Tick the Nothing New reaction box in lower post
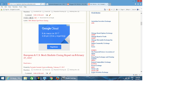The height and width of the screenshot is (96, 170). 68,70
